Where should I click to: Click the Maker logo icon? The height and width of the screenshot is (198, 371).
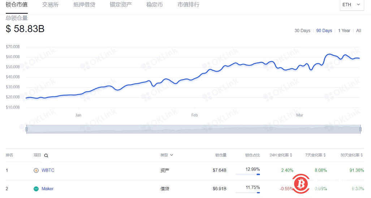(x=36, y=189)
